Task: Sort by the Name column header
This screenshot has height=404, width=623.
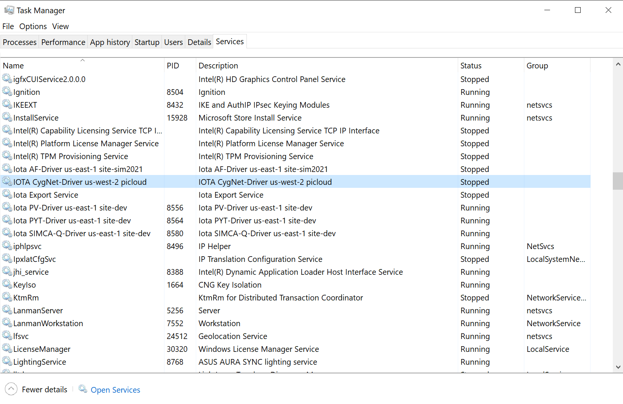Action: (x=82, y=65)
